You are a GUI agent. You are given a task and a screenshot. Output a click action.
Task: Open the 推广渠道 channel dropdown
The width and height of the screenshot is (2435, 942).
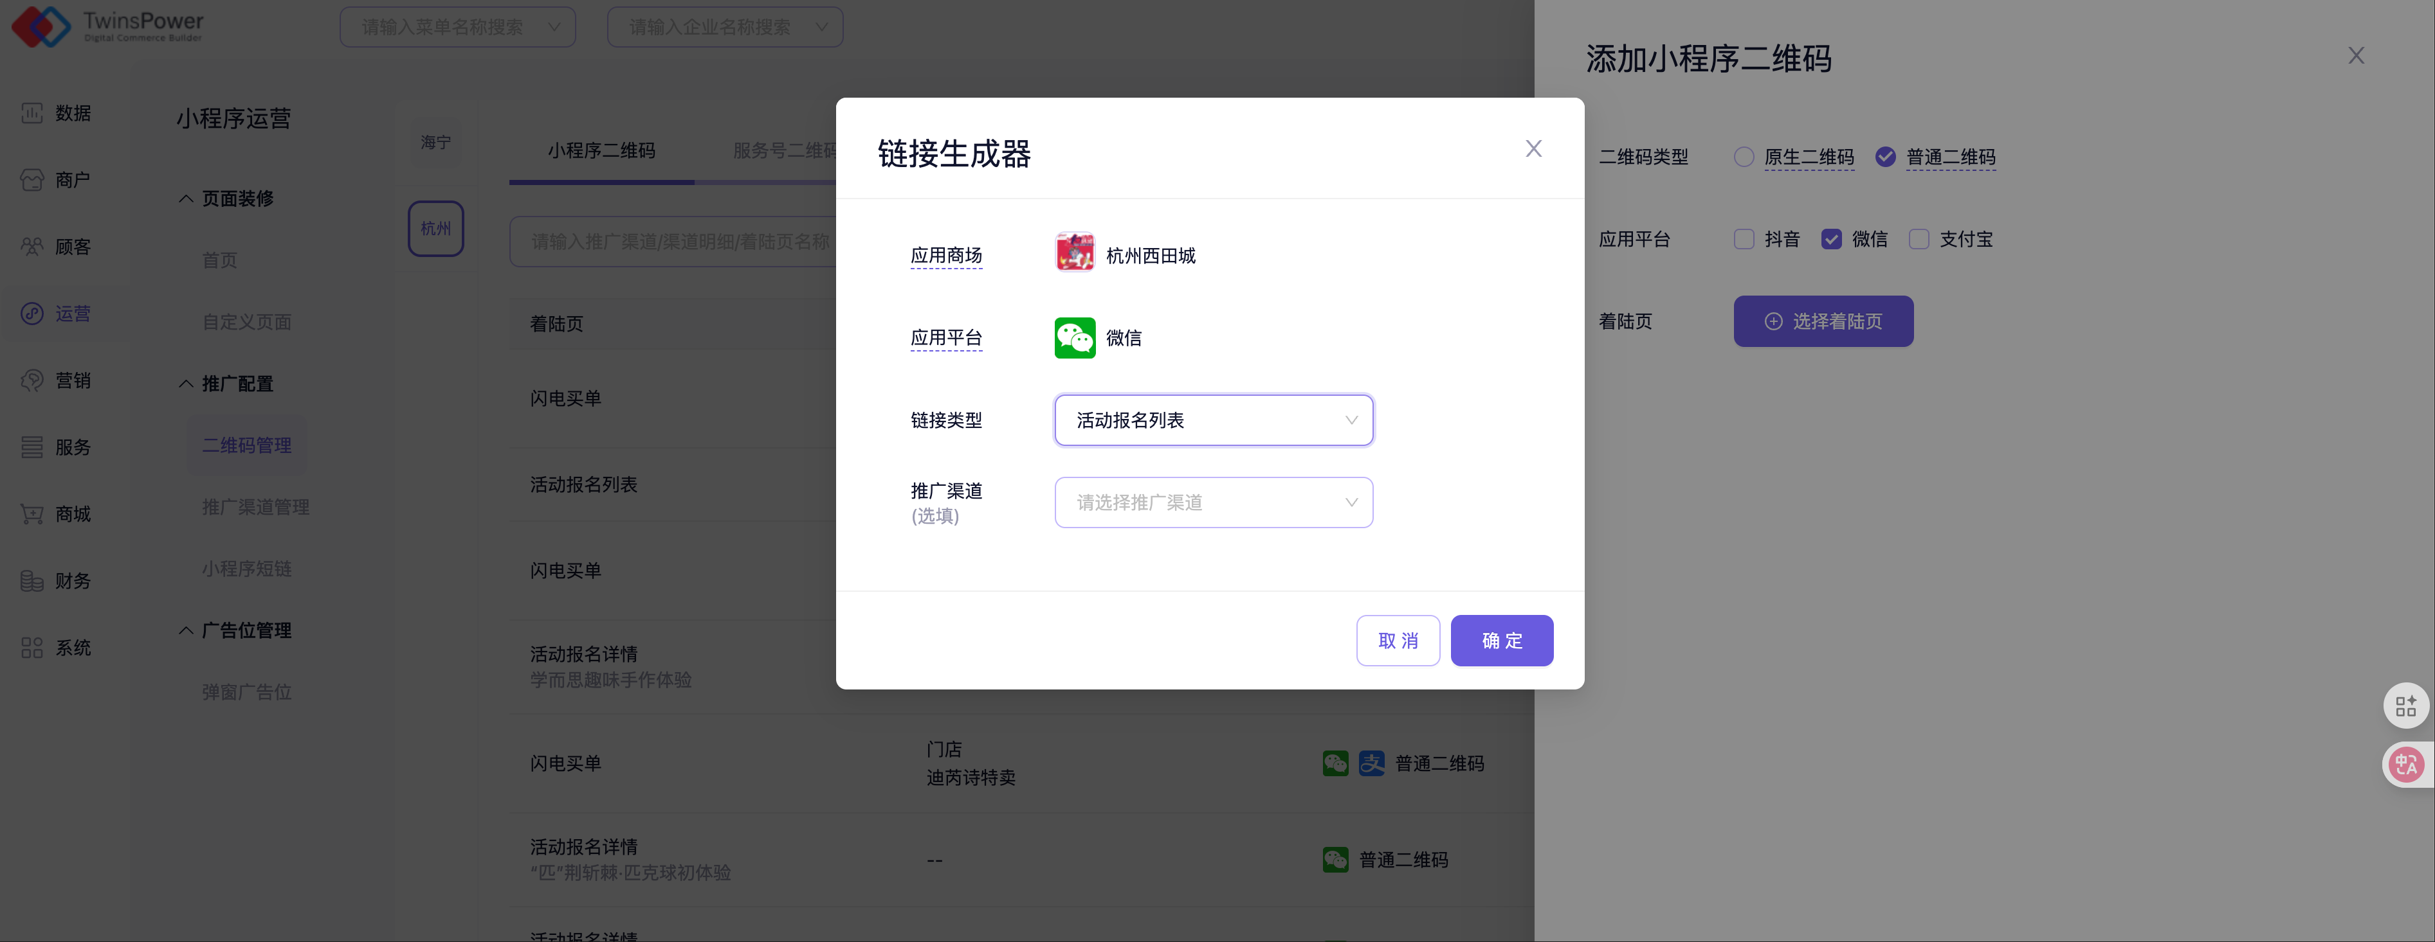coord(1213,502)
